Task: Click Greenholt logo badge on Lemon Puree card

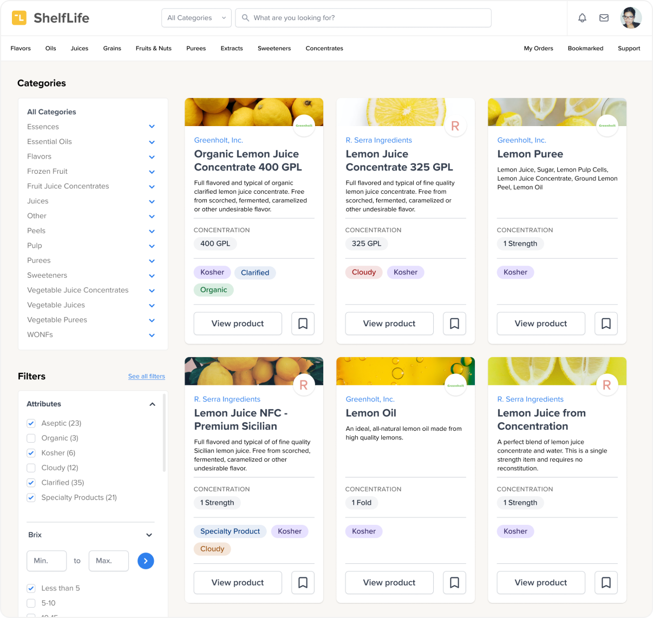Action: 607,126
